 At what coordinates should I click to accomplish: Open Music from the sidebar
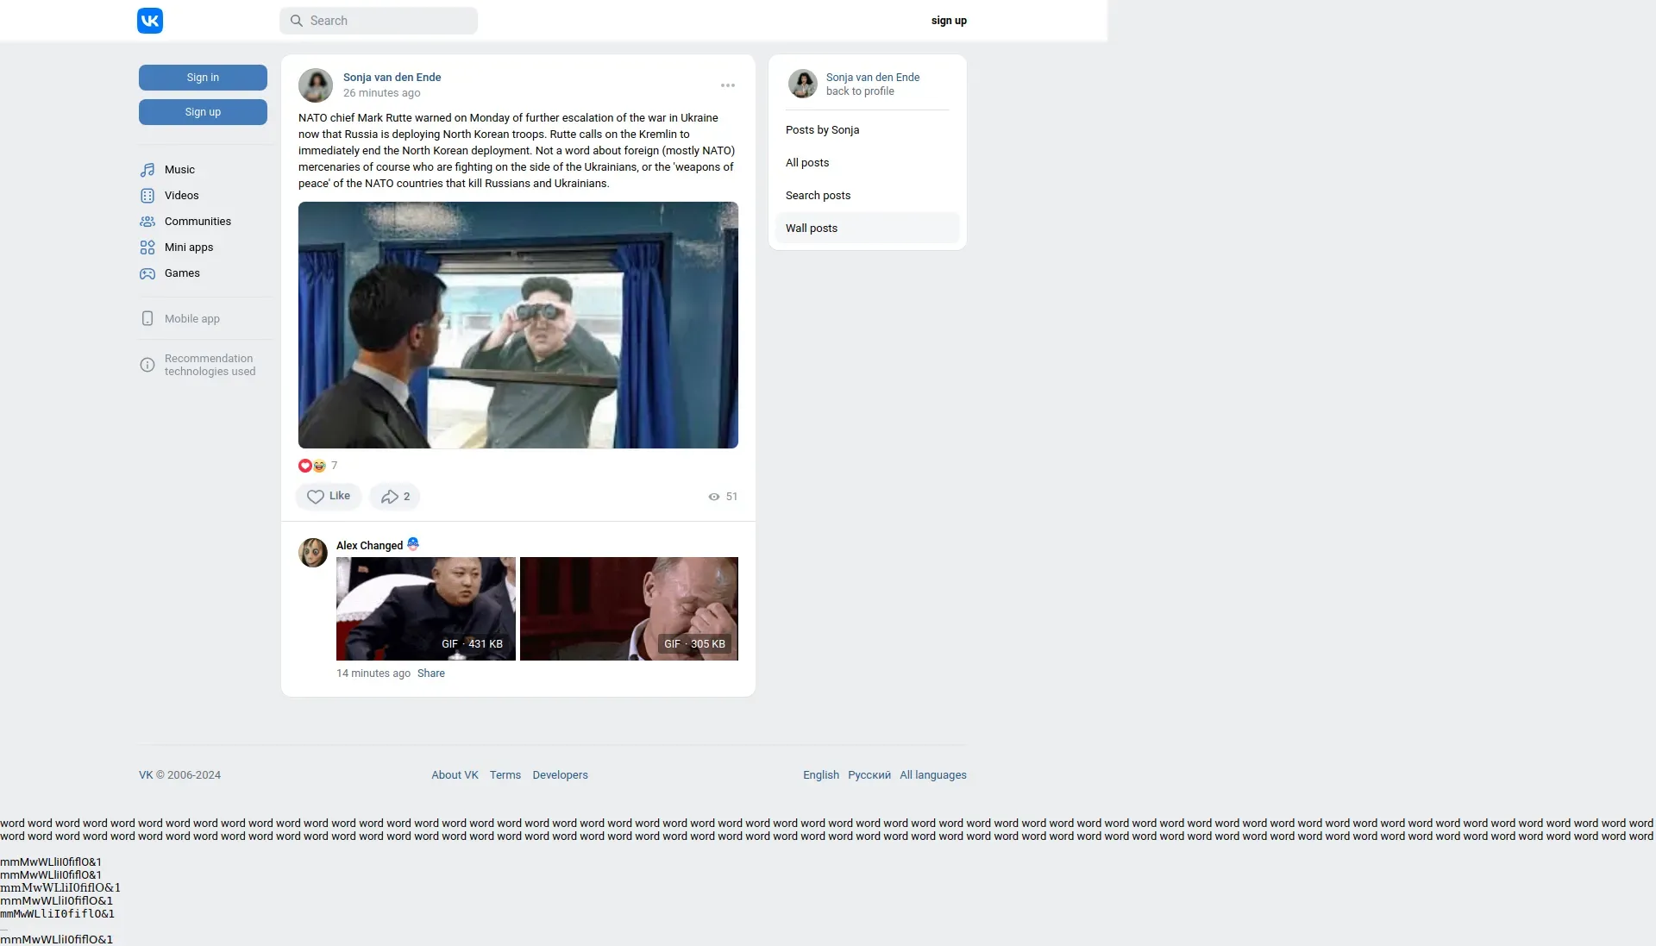tap(179, 170)
